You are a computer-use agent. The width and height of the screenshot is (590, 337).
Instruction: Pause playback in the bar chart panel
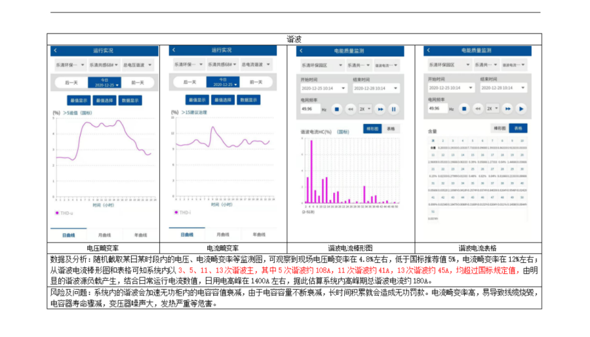(394, 109)
